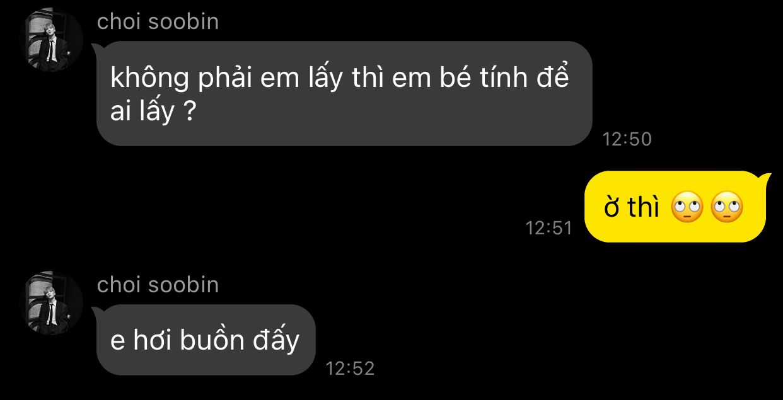Open the top choi soobin profile avatar
The height and width of the screenshot is (400, 783).
click(x=52, y=42)
